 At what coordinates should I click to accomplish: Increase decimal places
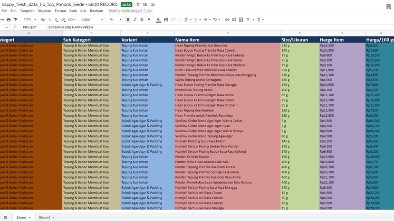click(x=63, y=19)
